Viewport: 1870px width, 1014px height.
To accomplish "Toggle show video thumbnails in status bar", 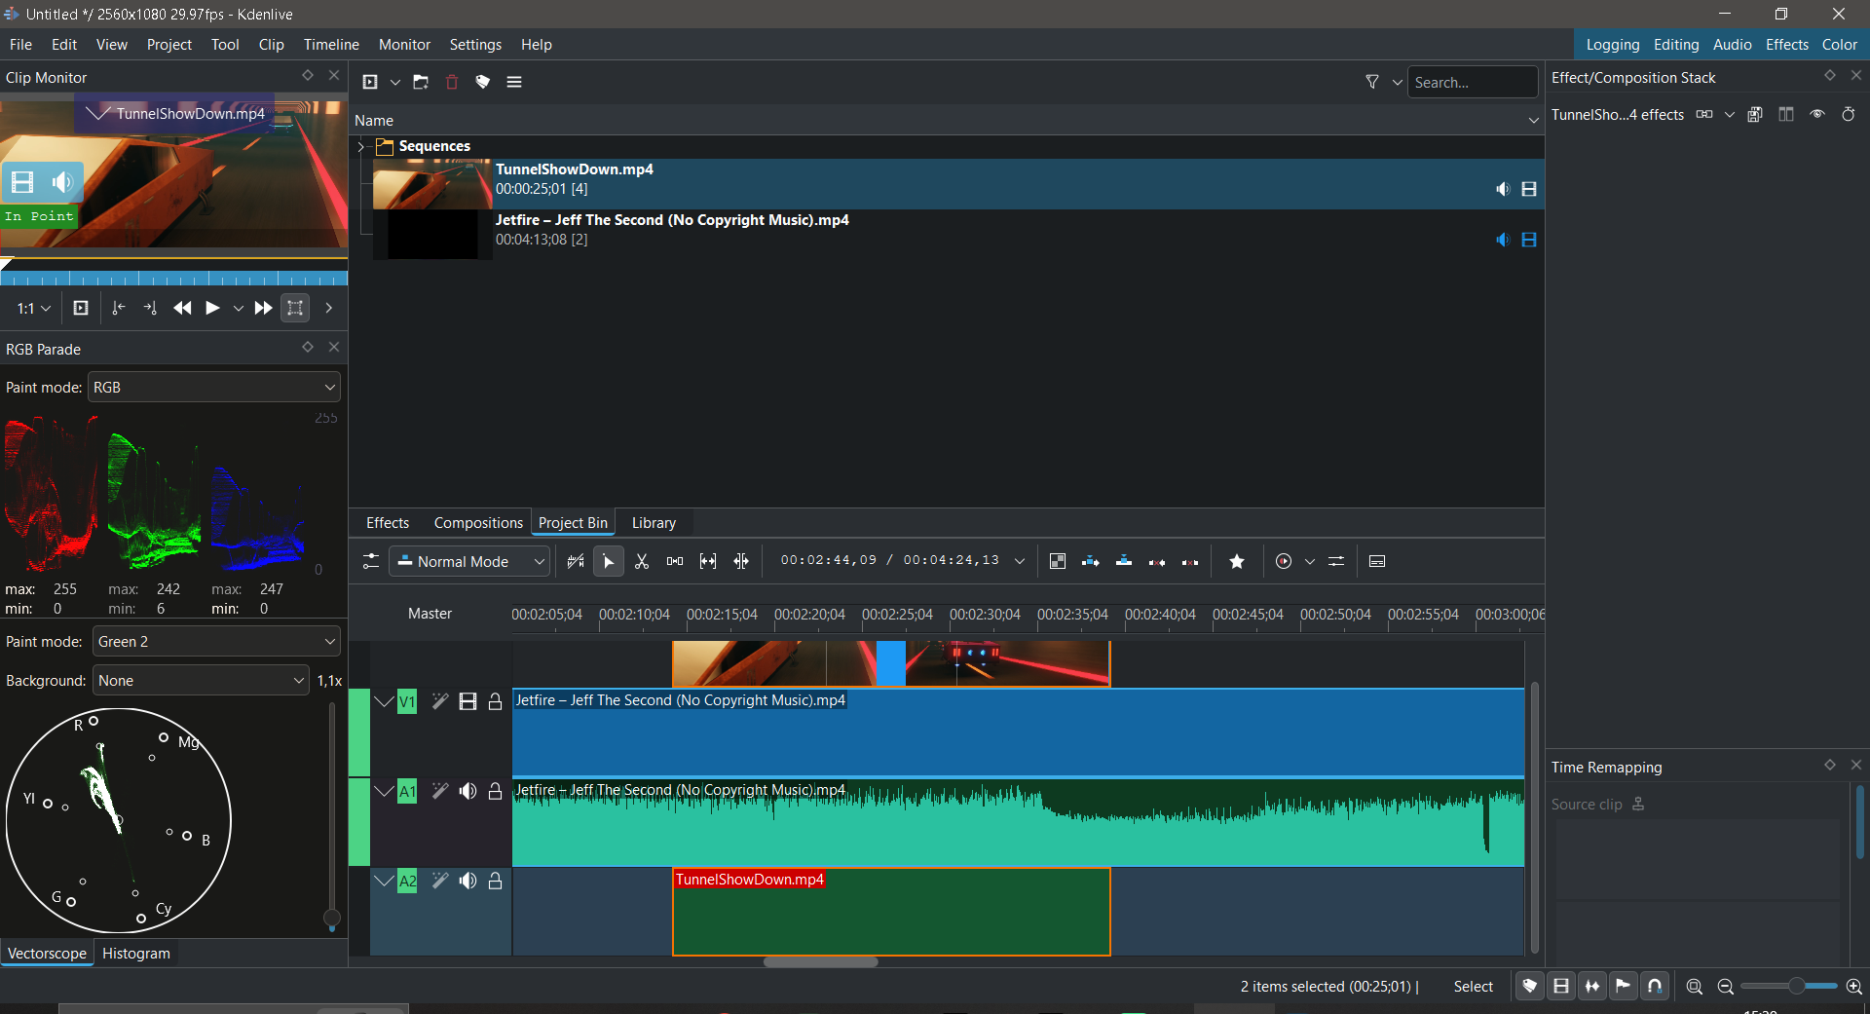I will click(1561, 987).
